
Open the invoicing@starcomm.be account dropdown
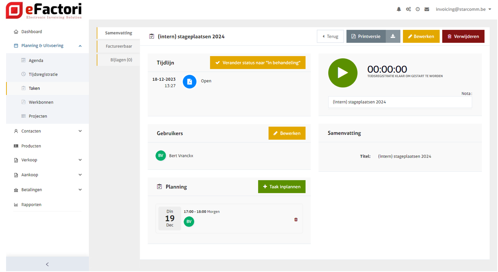463,9
